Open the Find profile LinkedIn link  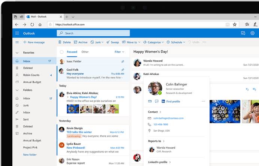(173, 101)
